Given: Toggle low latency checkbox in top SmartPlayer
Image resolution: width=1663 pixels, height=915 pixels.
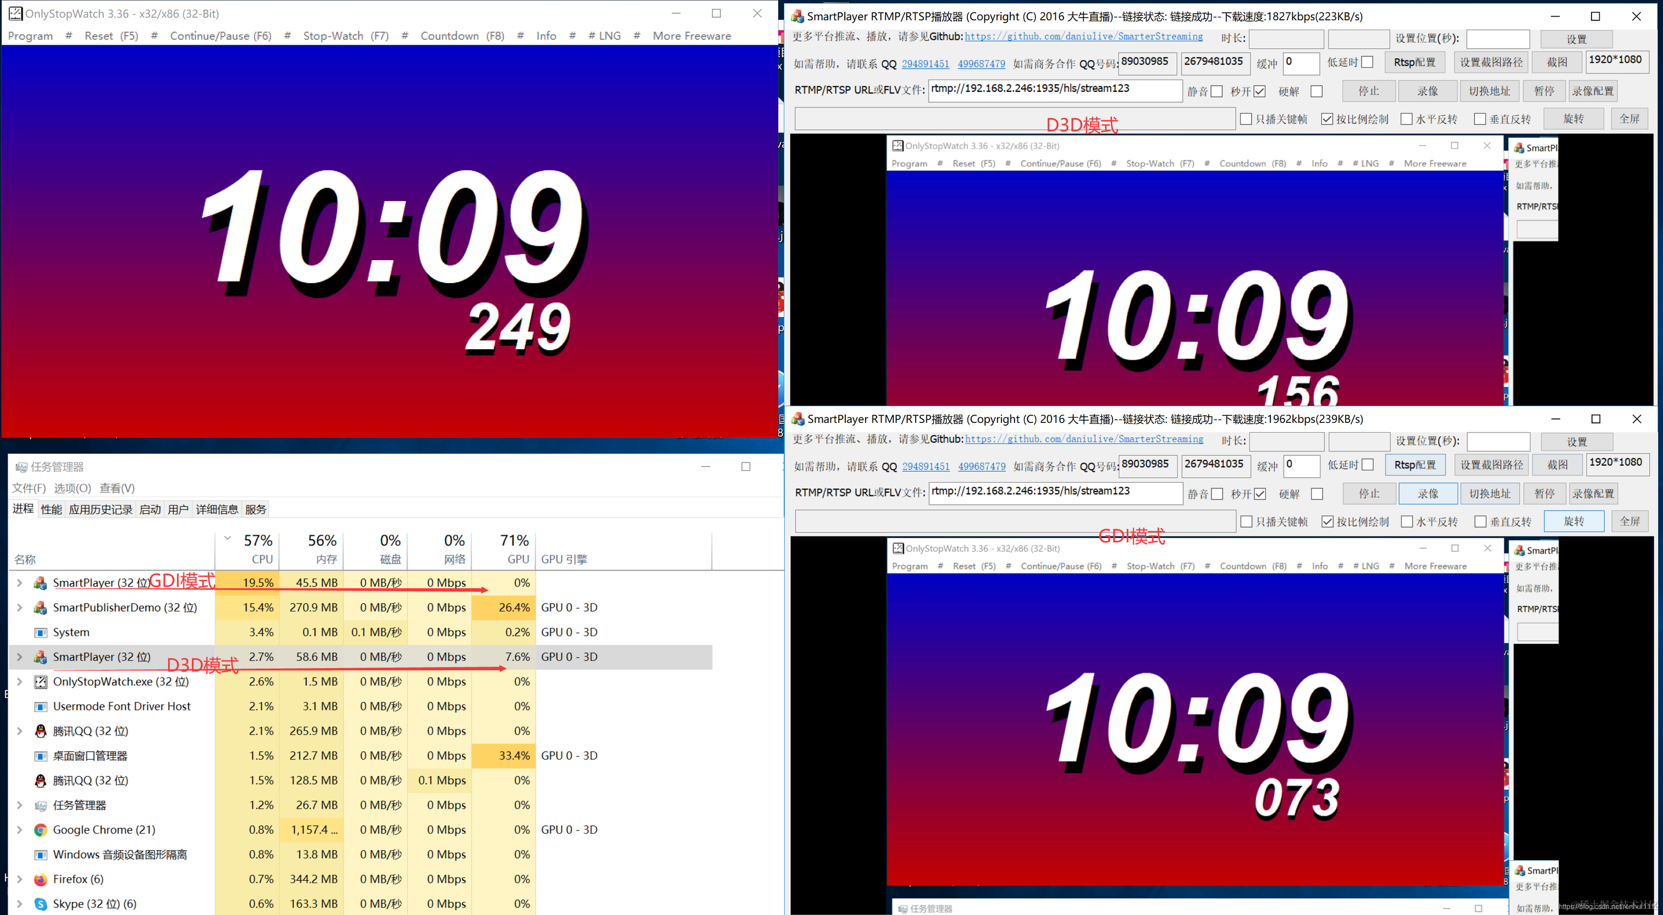Looking at the screenshot, I should click(1367, 62).
